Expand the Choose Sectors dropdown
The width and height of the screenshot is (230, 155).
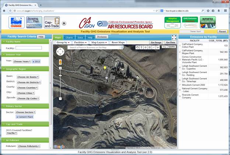click(x=25, y=112)
